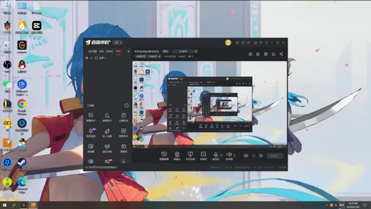Screen dimensions: 371x209
Task: Add a 手机投屏 phone casting source
Action: pyautogui.click(x=190, y=156)
